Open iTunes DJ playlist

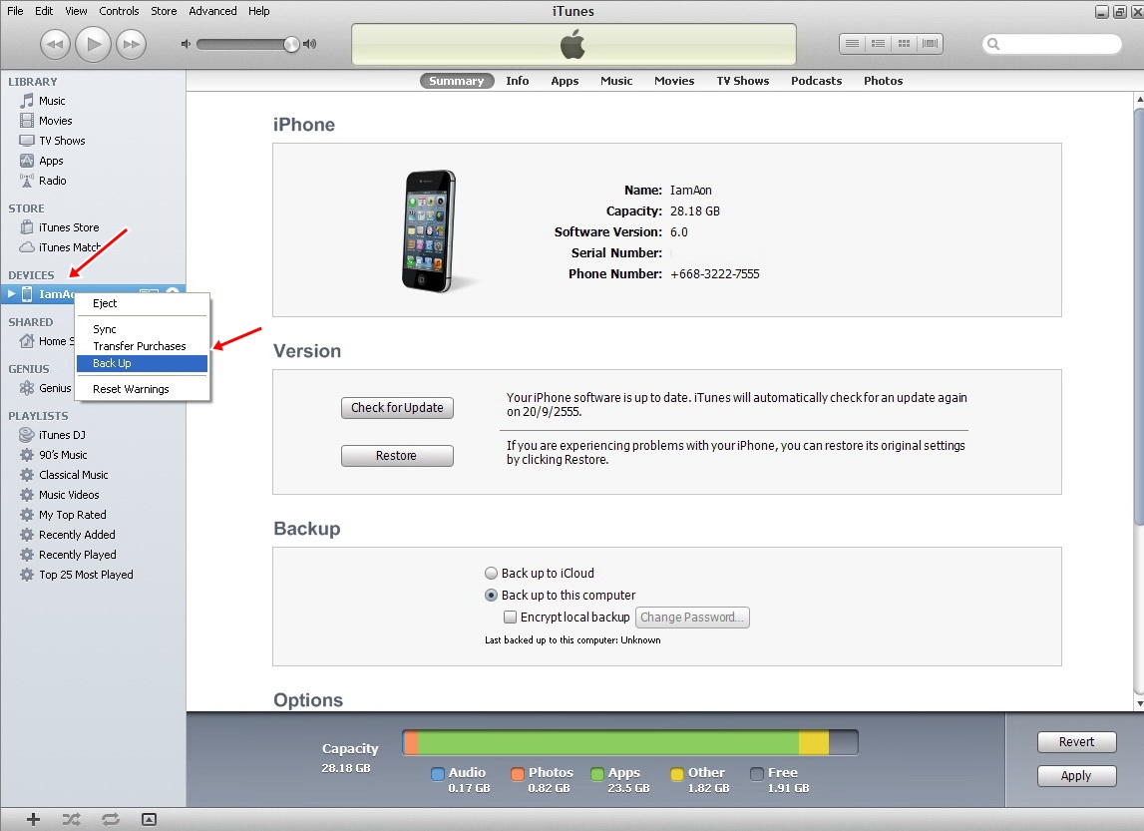coord(62,435)
